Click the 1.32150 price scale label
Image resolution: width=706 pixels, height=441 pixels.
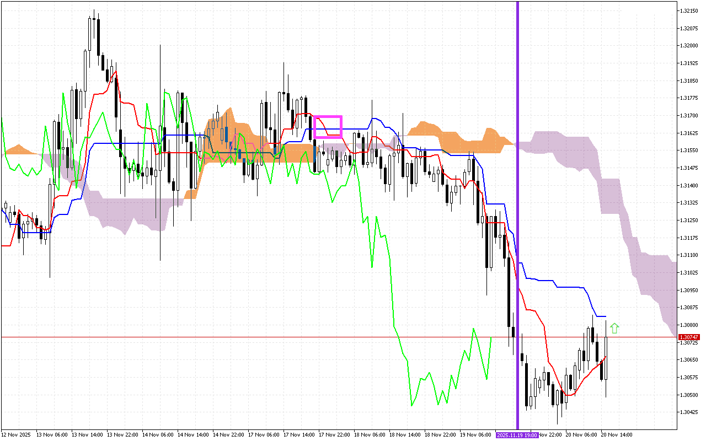[688, 9]
